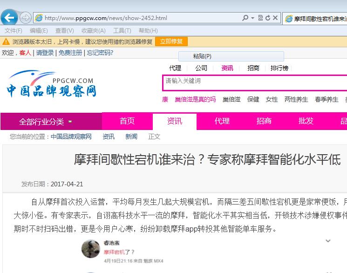Screen dimensions: 347x273
Task: Go back with the browser Back arrow
Action: (x=9, y=18)
